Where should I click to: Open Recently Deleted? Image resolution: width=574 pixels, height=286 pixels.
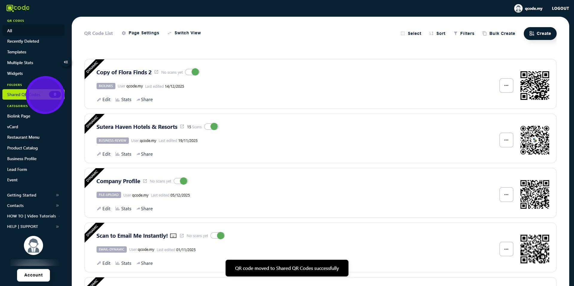(x=23, y=41)
